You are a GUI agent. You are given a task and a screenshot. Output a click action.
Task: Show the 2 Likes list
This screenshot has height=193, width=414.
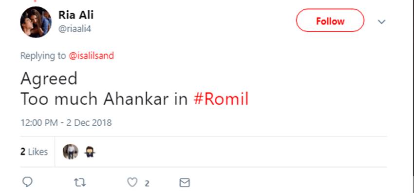click(x=34, y=152)
